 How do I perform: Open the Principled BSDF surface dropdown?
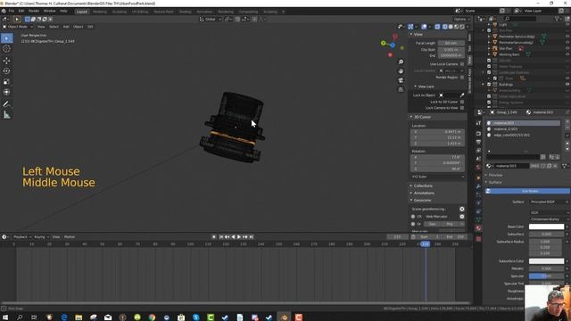click(x=550, y=202)
